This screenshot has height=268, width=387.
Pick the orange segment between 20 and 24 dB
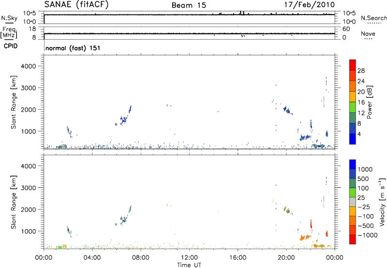353,86
